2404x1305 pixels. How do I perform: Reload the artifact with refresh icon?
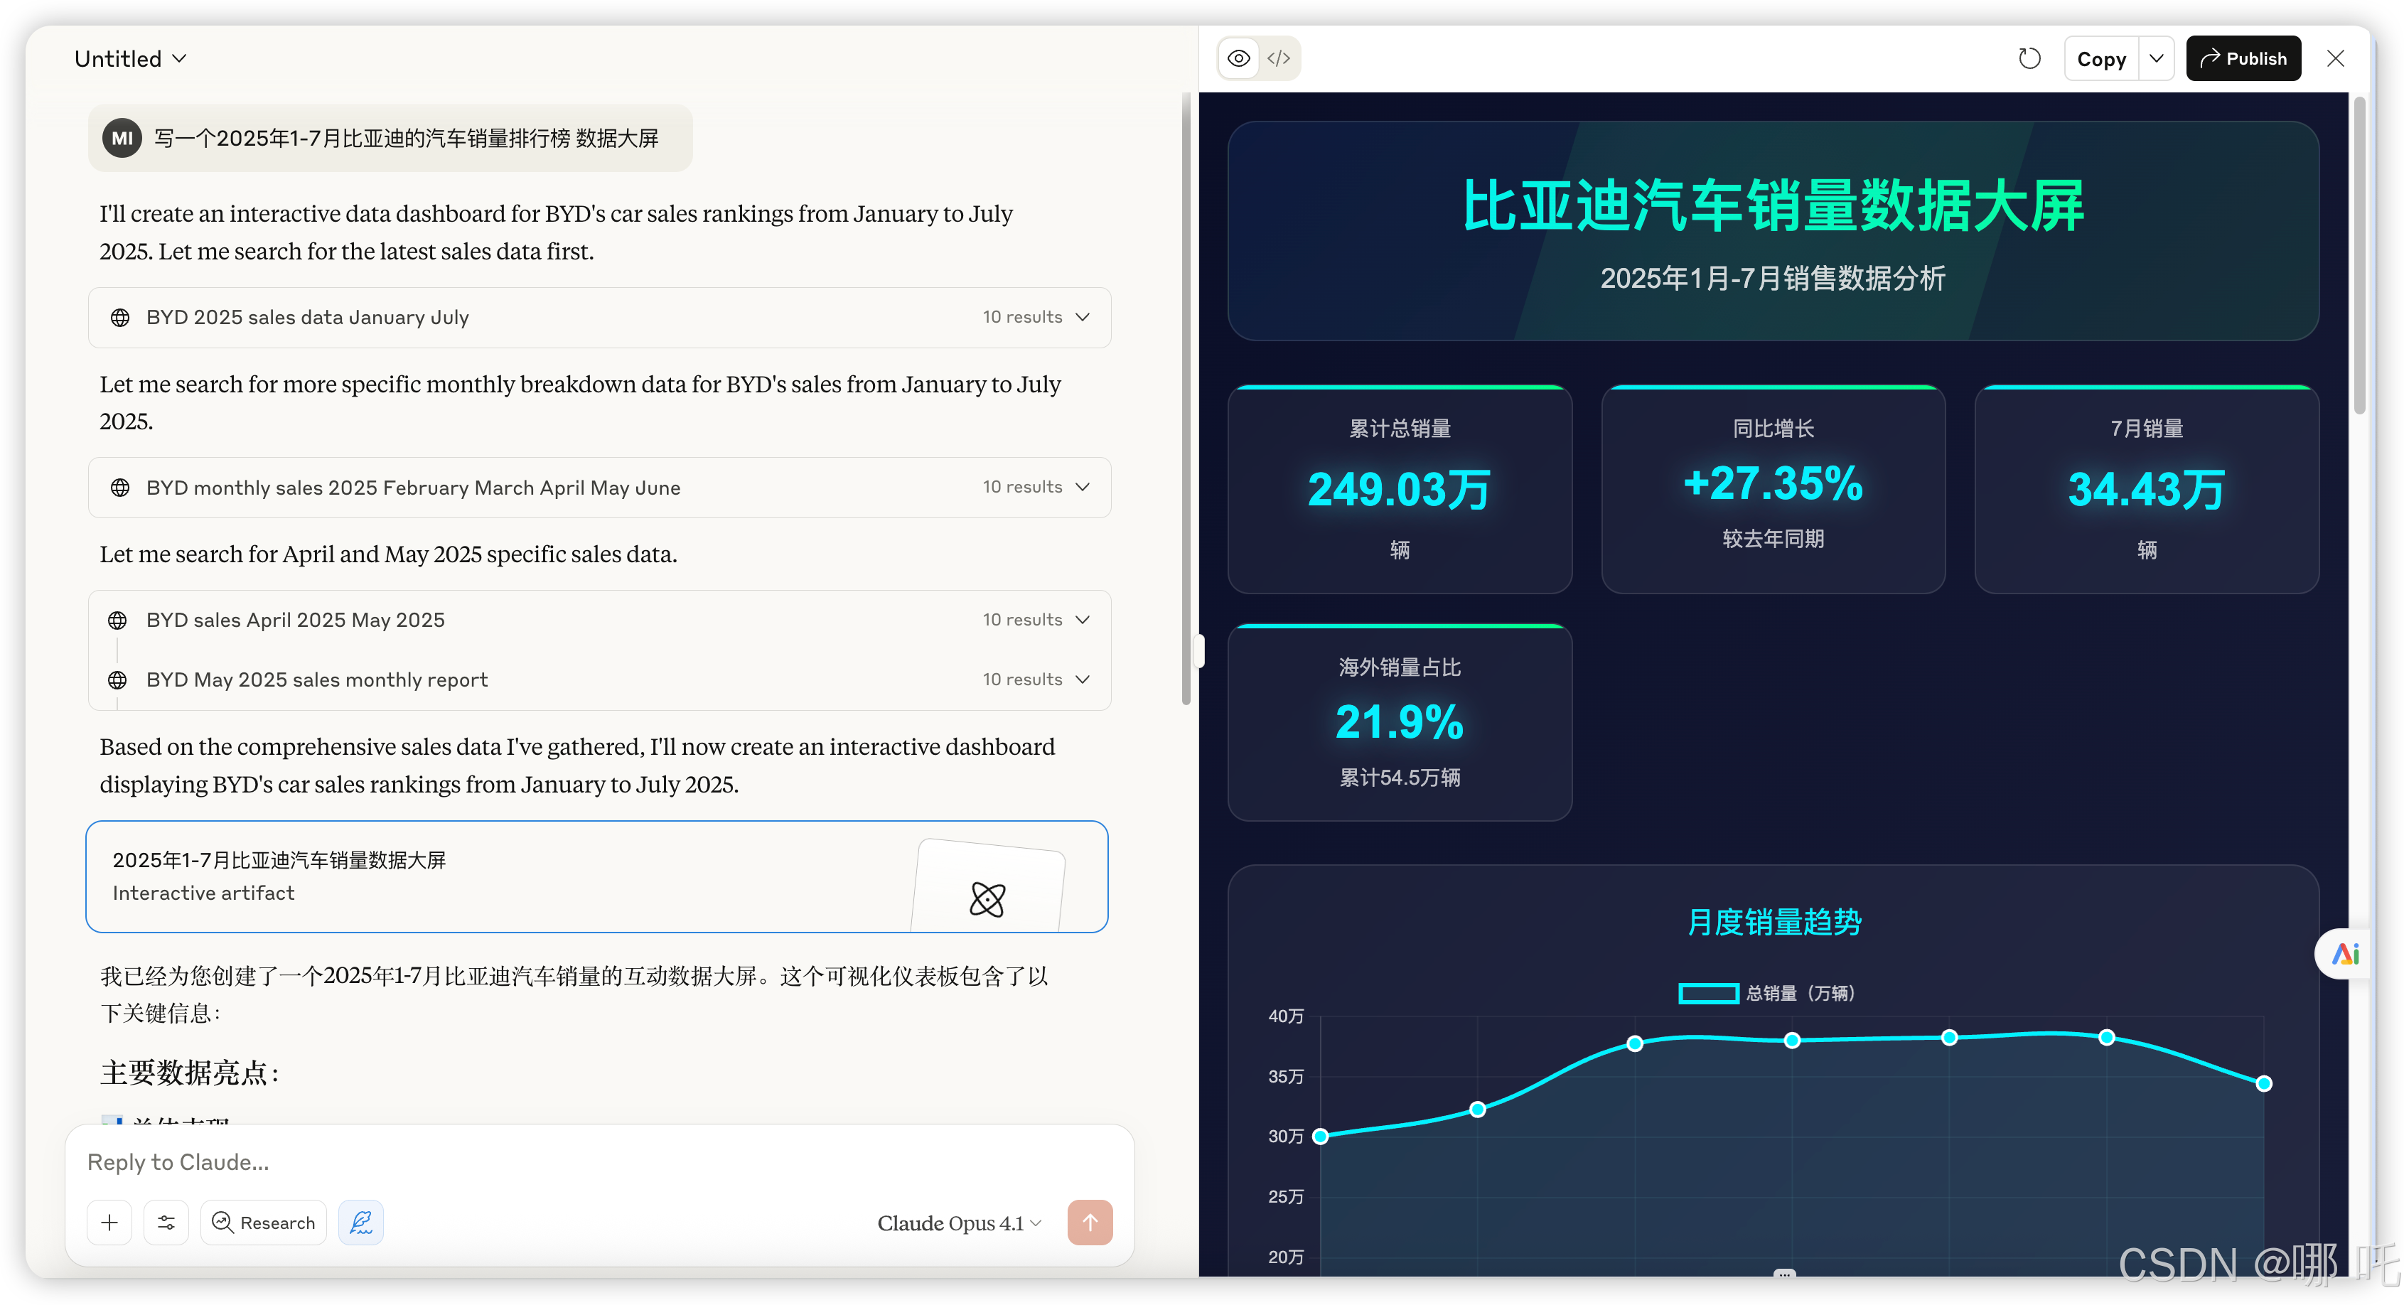point(2029,59)
